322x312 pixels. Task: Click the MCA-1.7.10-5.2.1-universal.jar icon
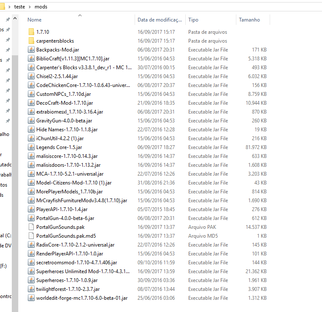[31, 174]
